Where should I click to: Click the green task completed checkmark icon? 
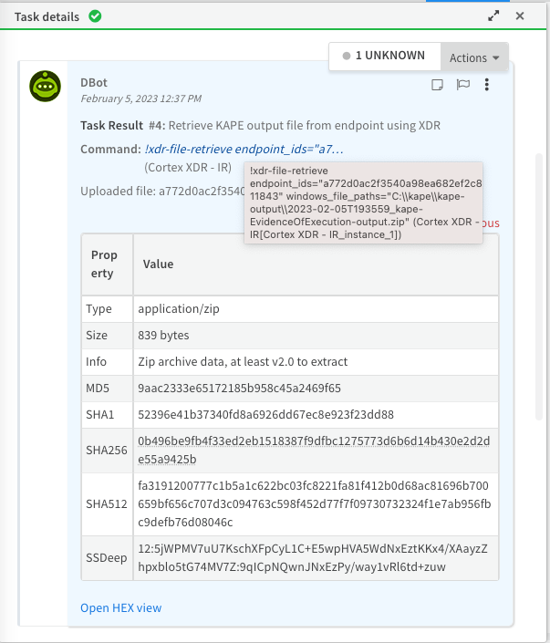coord(95,16)
